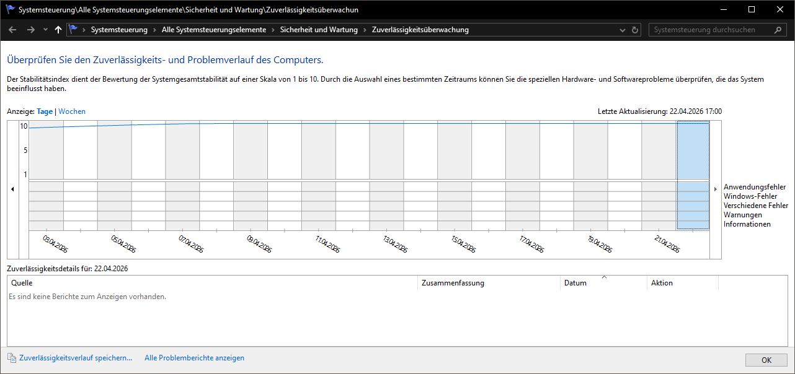The height and width of the screenshot is (374, 795).
Task: Click Warnungen row label
Action: pyautogui.click(x=743, y=215)
